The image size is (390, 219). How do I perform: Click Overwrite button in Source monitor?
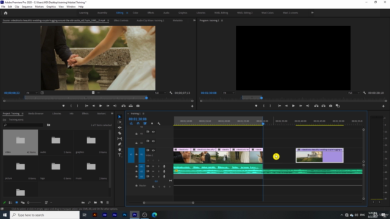(x=130, y=106)
